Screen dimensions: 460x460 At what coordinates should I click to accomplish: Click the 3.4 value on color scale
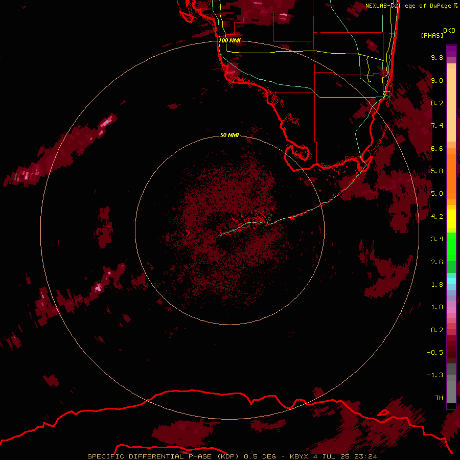[x=437, y=239]
